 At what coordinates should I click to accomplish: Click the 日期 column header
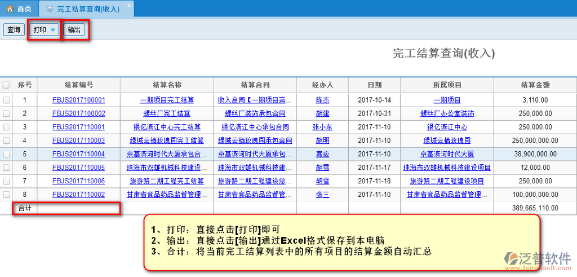(374, 85)
